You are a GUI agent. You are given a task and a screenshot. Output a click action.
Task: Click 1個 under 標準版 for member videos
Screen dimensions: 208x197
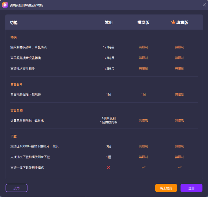click(x=143, y=94)
